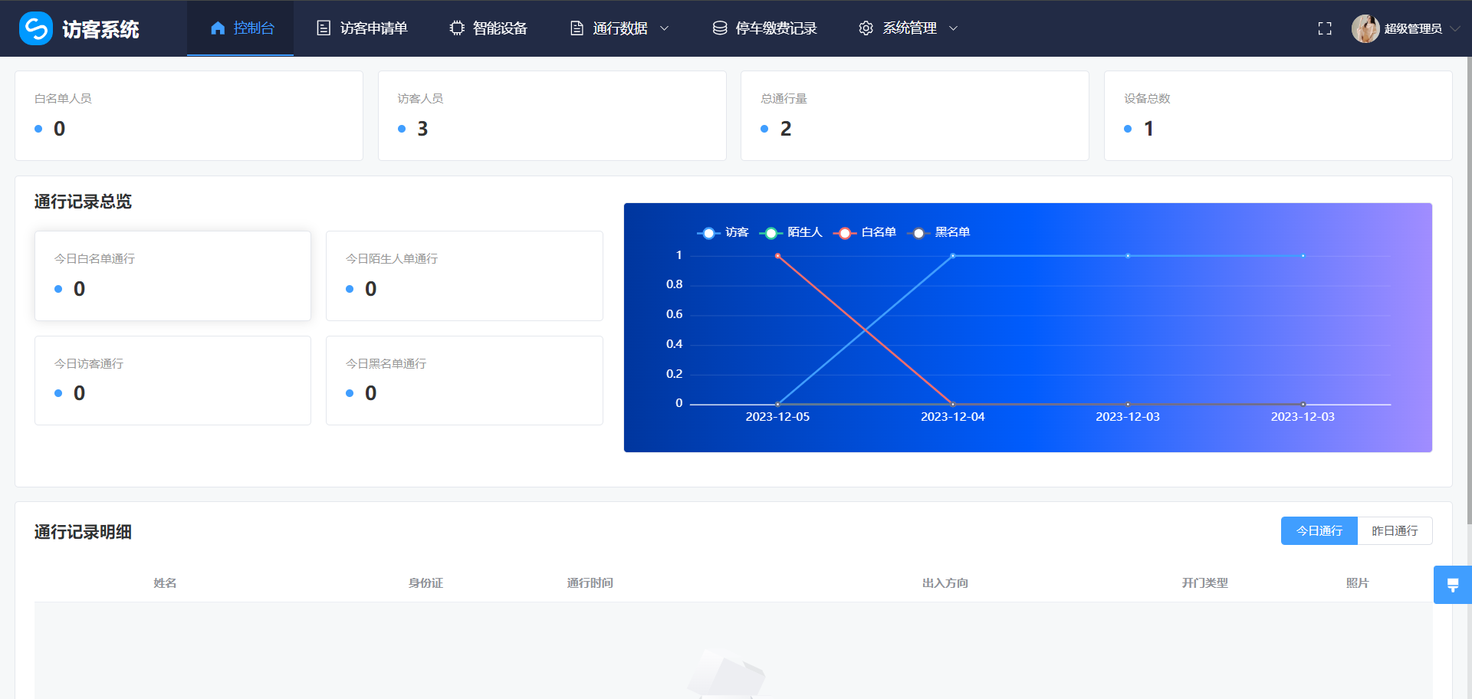Click the 系统管理 gear icon

coord(866,28)
